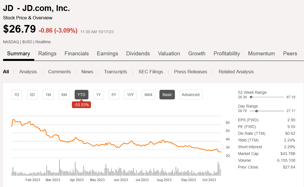Show SEC Filings
Screen dimensions: 304x187
(151, 72)
